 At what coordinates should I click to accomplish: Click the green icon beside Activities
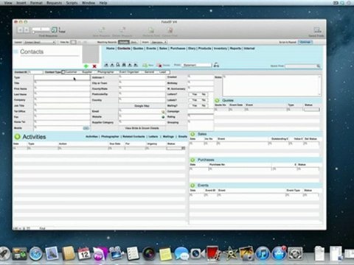(18, 137)
